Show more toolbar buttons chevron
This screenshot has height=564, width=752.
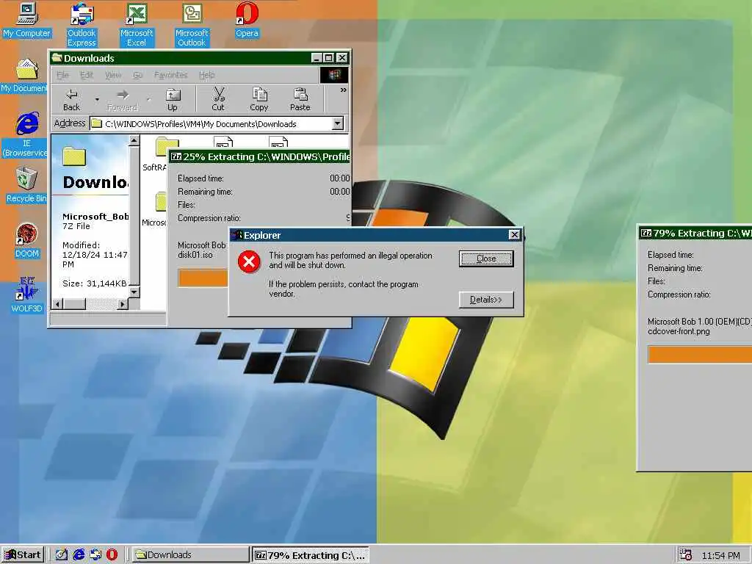pyautogui.click(x=344, y=90)
